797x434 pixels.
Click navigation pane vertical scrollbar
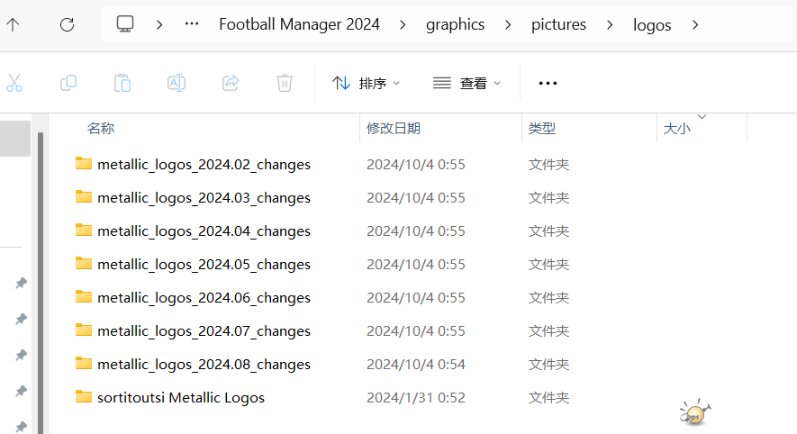pos(41,283)
